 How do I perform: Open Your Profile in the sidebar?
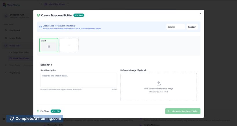pos(15,73)
